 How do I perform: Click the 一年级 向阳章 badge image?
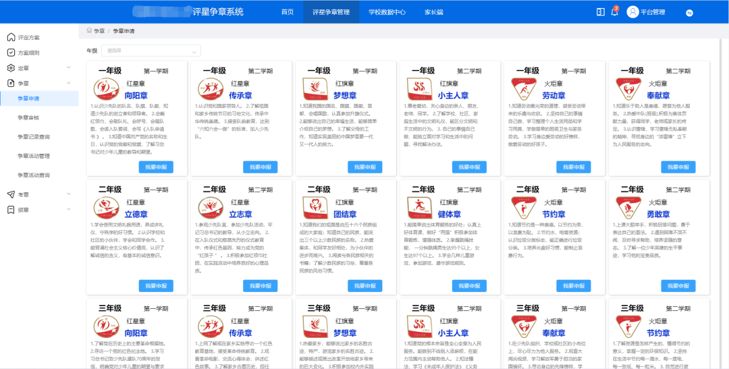coord(106,89)
